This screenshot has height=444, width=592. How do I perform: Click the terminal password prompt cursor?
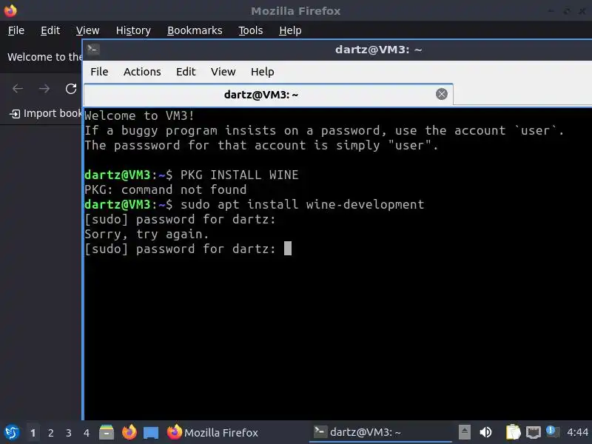[288, 249]
